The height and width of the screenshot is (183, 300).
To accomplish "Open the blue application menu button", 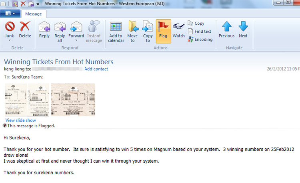I will pyautogui.click(x=10, y=14).
